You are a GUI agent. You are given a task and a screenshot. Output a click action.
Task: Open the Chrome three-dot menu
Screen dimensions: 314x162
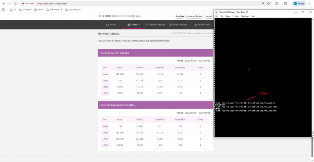[x=310, y=4]
